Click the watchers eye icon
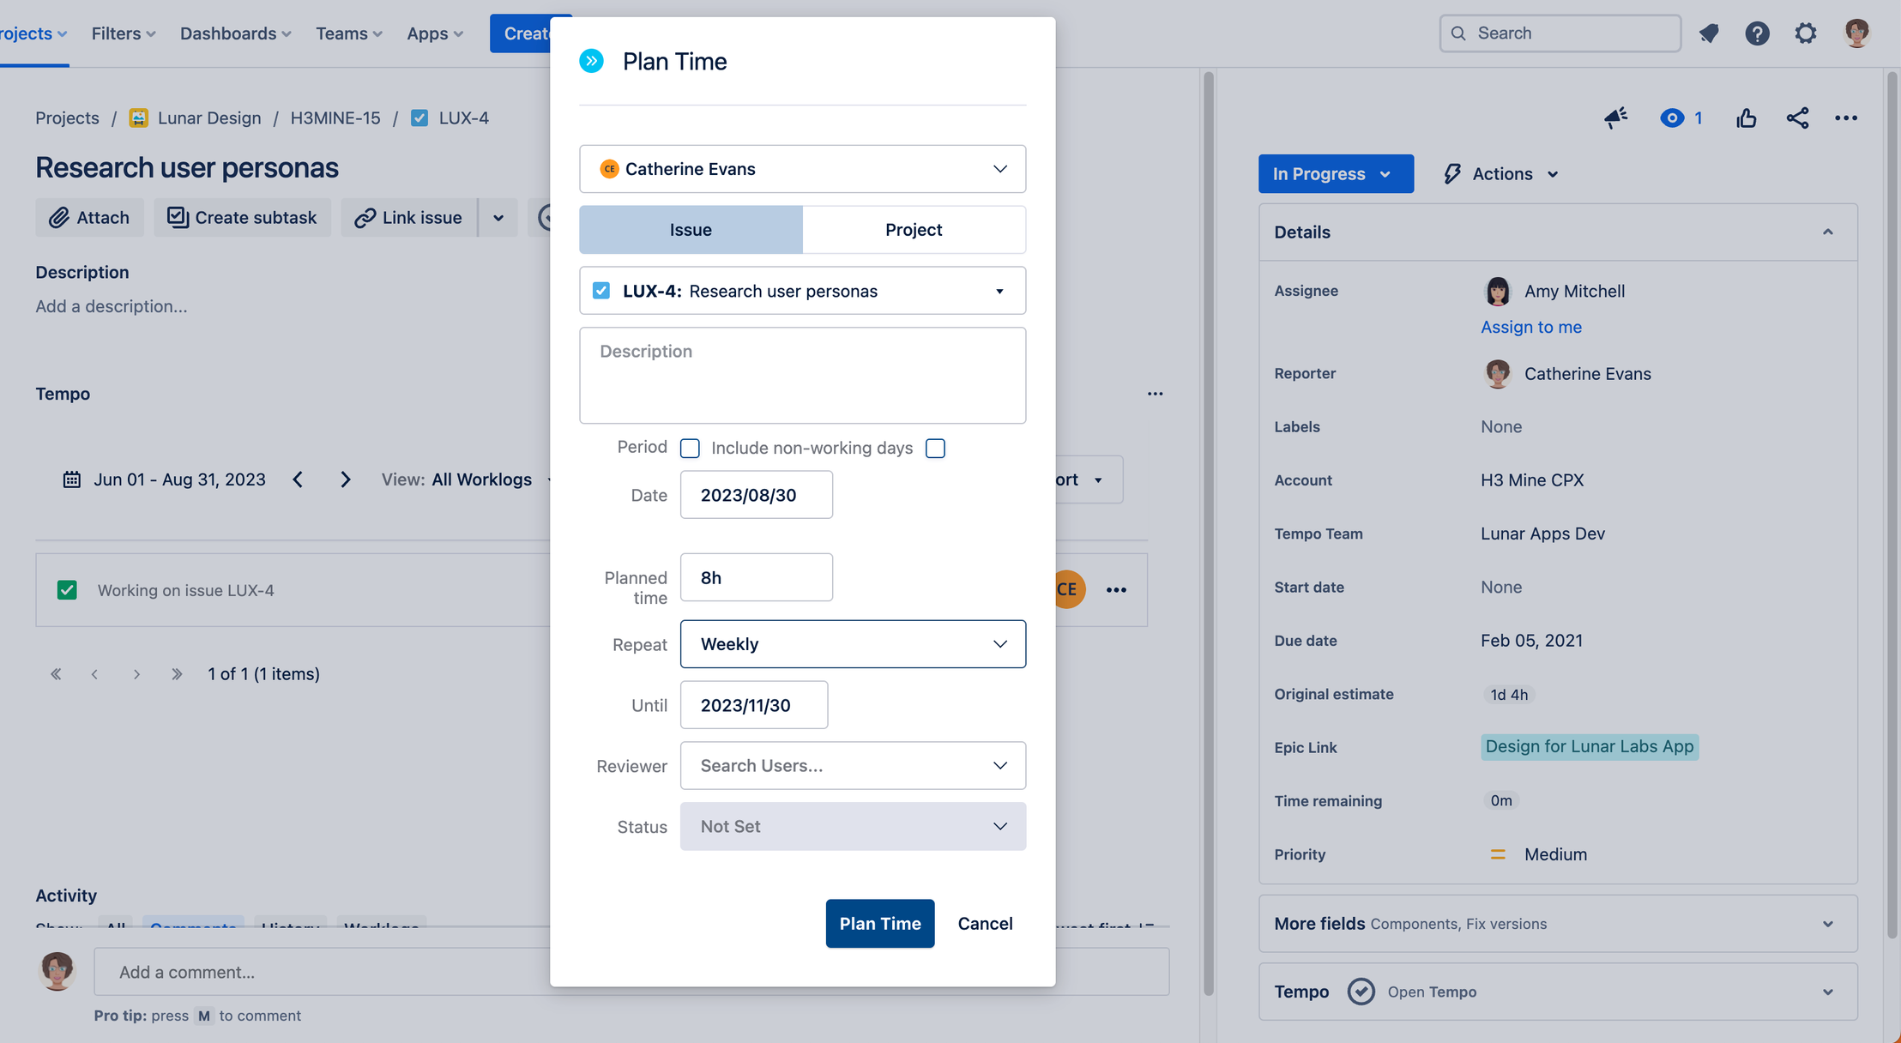This screenshot has width=1901, height=1043. (x=1671, y=118)
